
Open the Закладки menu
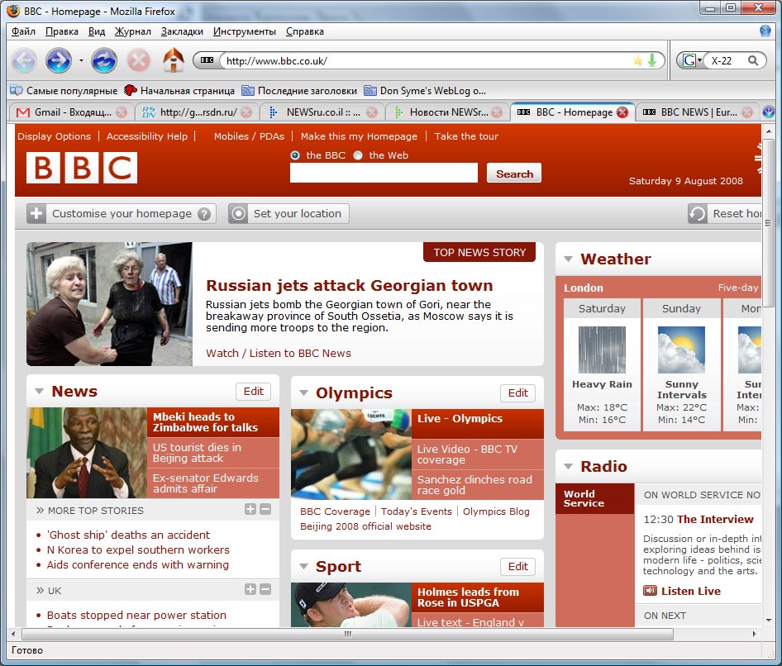point(182,31)
